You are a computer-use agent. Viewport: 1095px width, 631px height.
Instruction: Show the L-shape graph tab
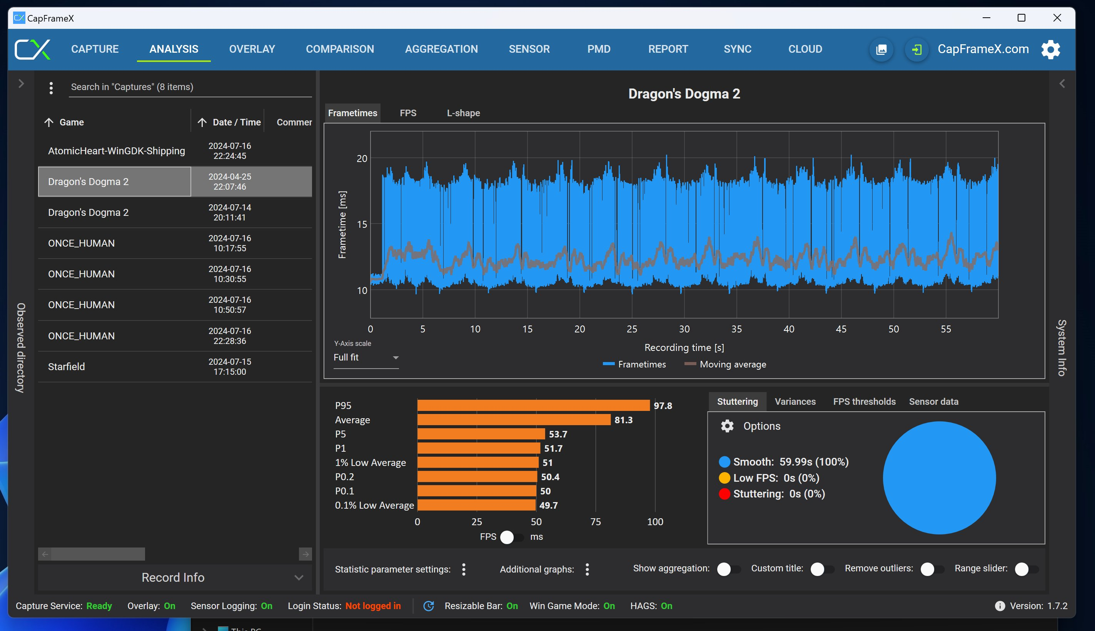point(463,113)
